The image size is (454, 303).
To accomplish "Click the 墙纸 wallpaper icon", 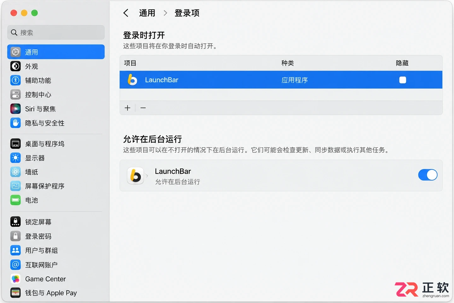I will (x=15, y=172).
